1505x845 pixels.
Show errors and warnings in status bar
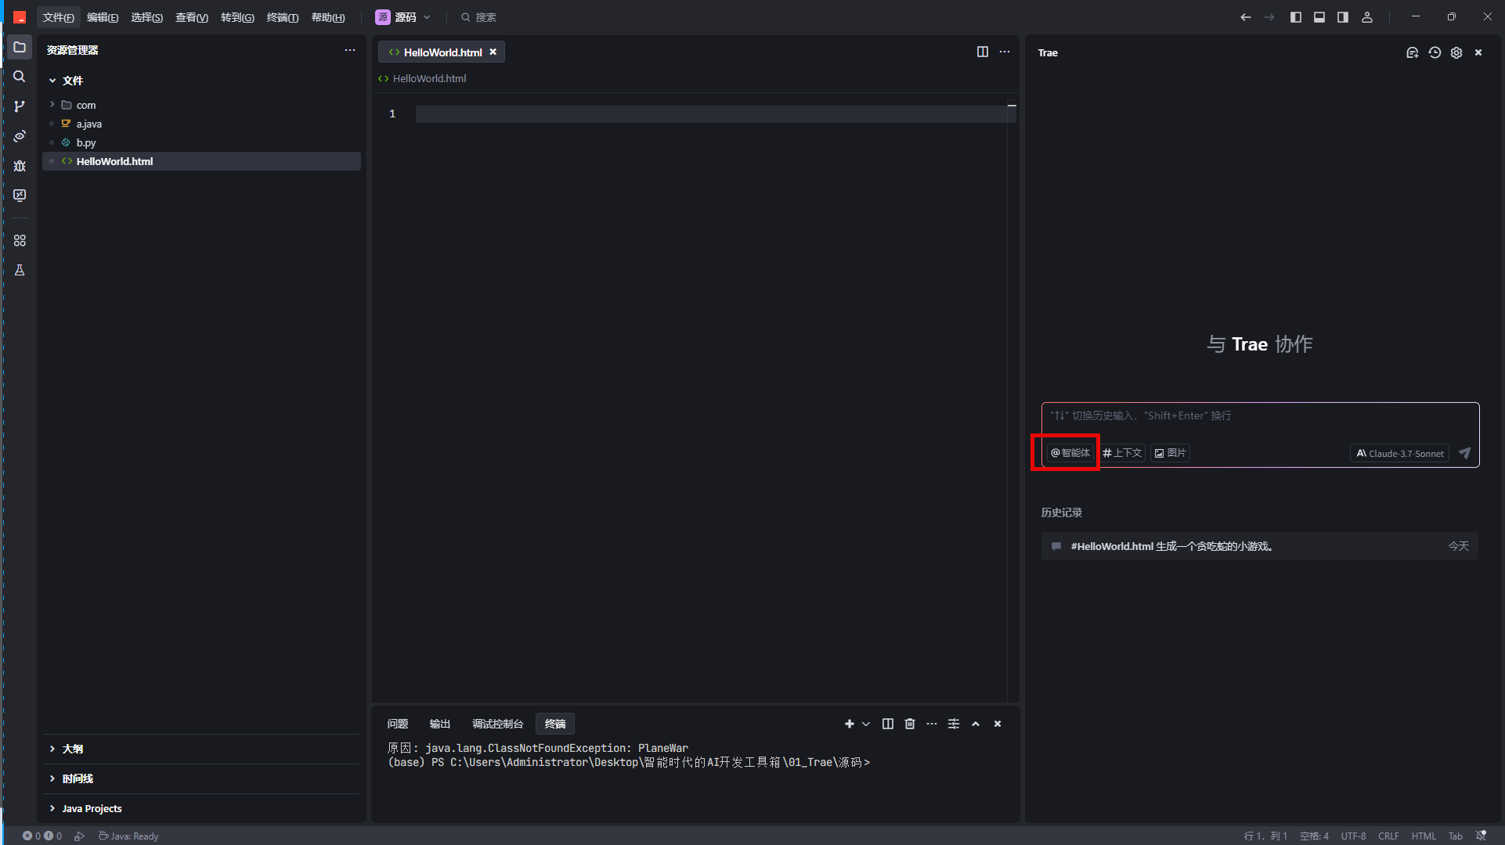42,836
